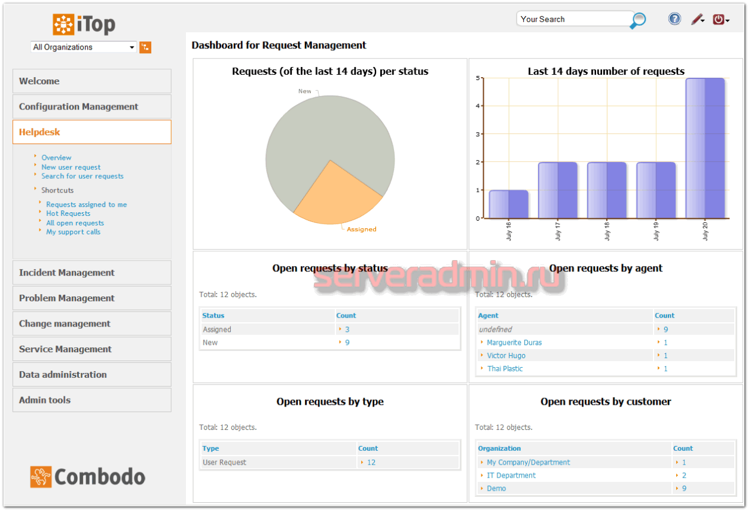Open count 3 for Assigned status
This screenshot has height=510, width=748.
(347, 329)
